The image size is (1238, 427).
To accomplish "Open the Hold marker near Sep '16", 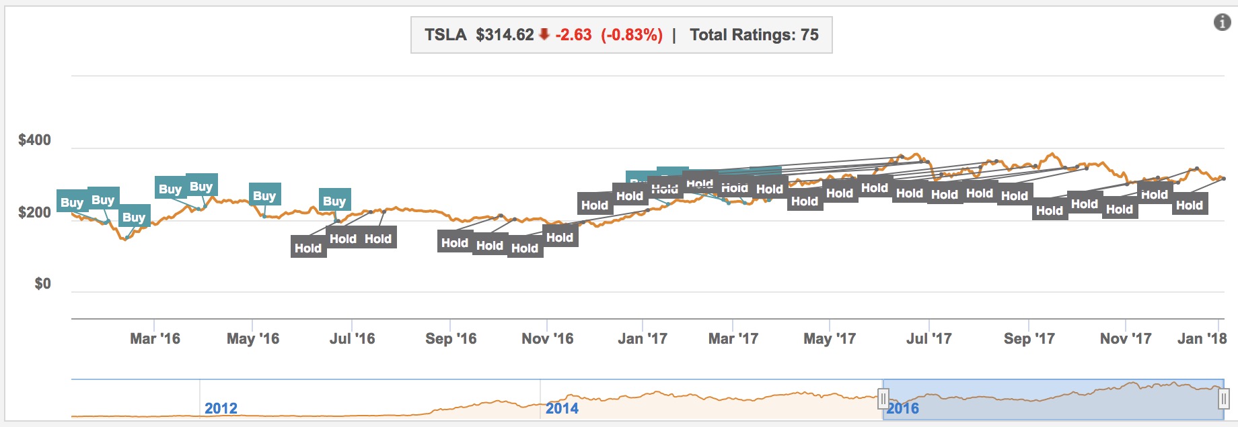I will click(456, 242).
